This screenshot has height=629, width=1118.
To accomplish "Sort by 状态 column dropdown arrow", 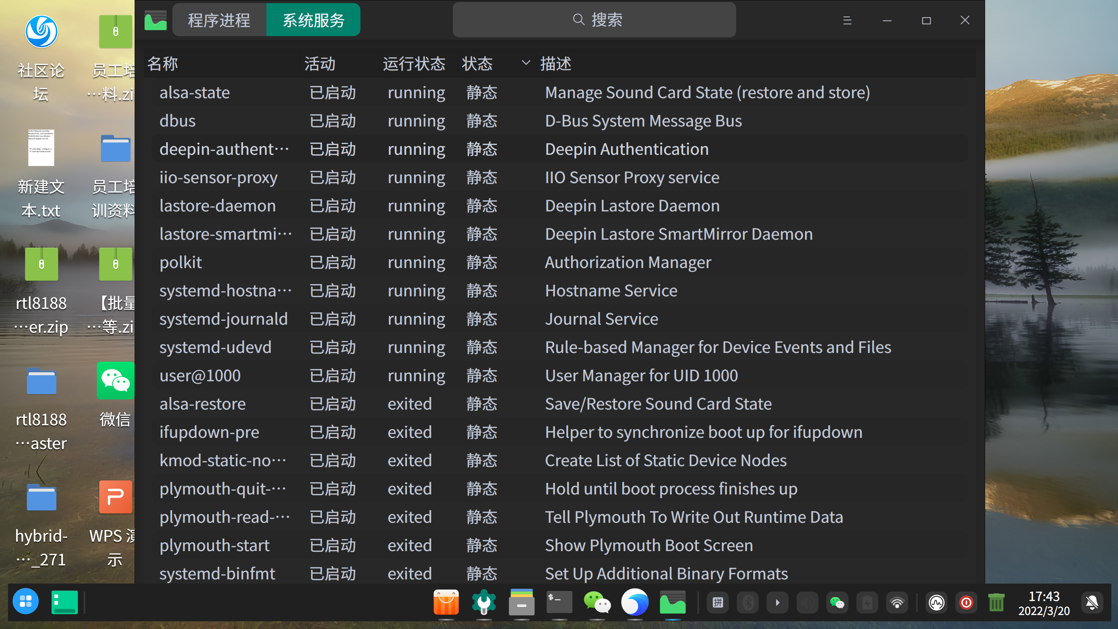I will coord(526,63).
